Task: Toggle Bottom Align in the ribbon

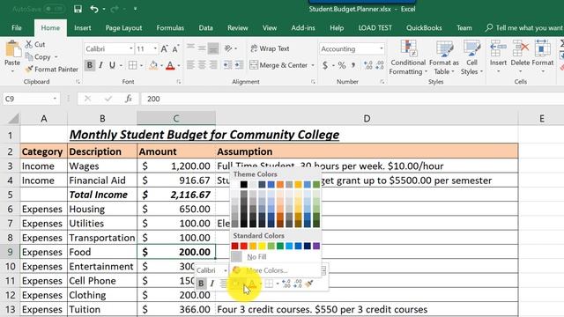Action: click(x=213, y=48)
